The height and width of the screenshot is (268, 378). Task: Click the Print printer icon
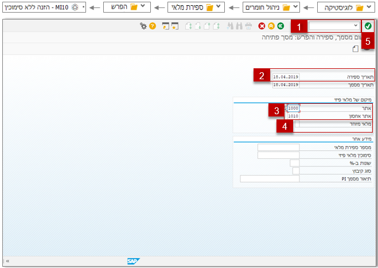(248, 26)
